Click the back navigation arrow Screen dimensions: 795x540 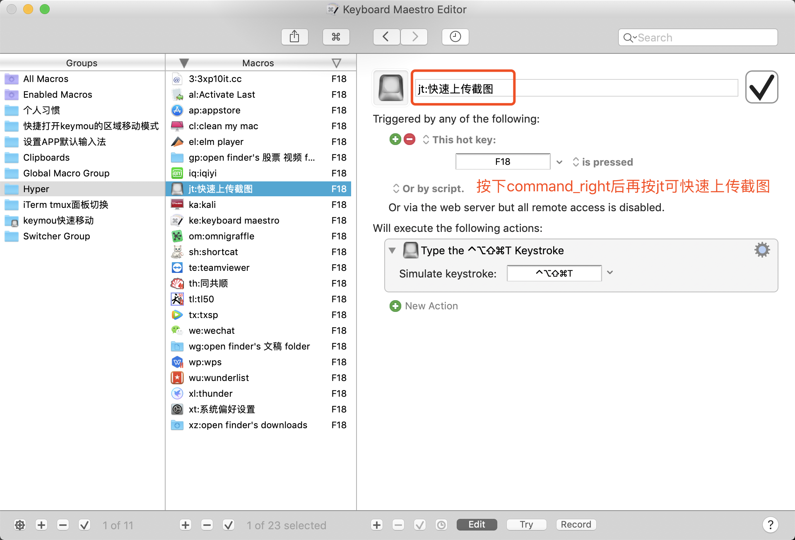click(386, 37)
